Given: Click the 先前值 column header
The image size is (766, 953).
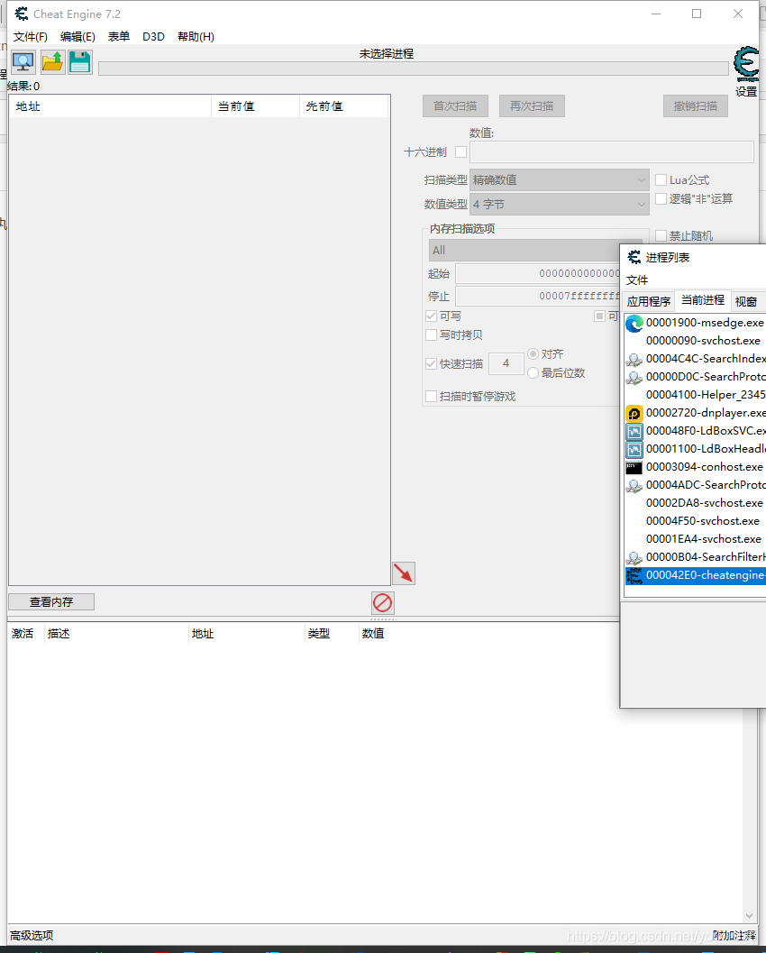Looking at the screenshot, I should click(x=343, y=106).
